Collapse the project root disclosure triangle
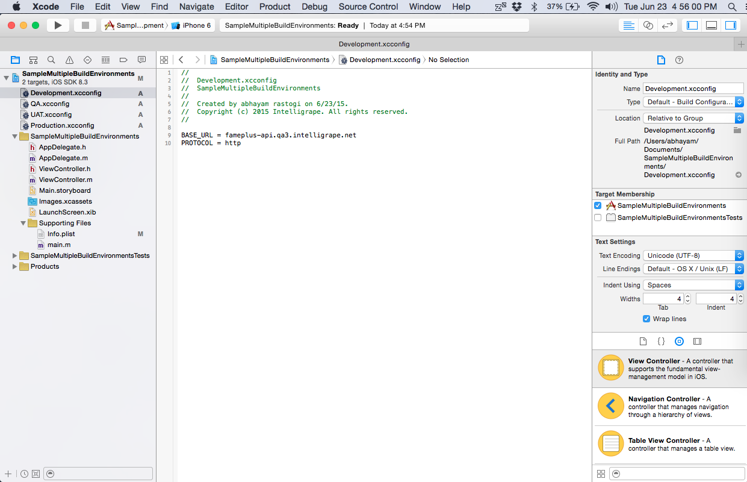The height and width of the screenshot is (482, 747). click(7, 78)
